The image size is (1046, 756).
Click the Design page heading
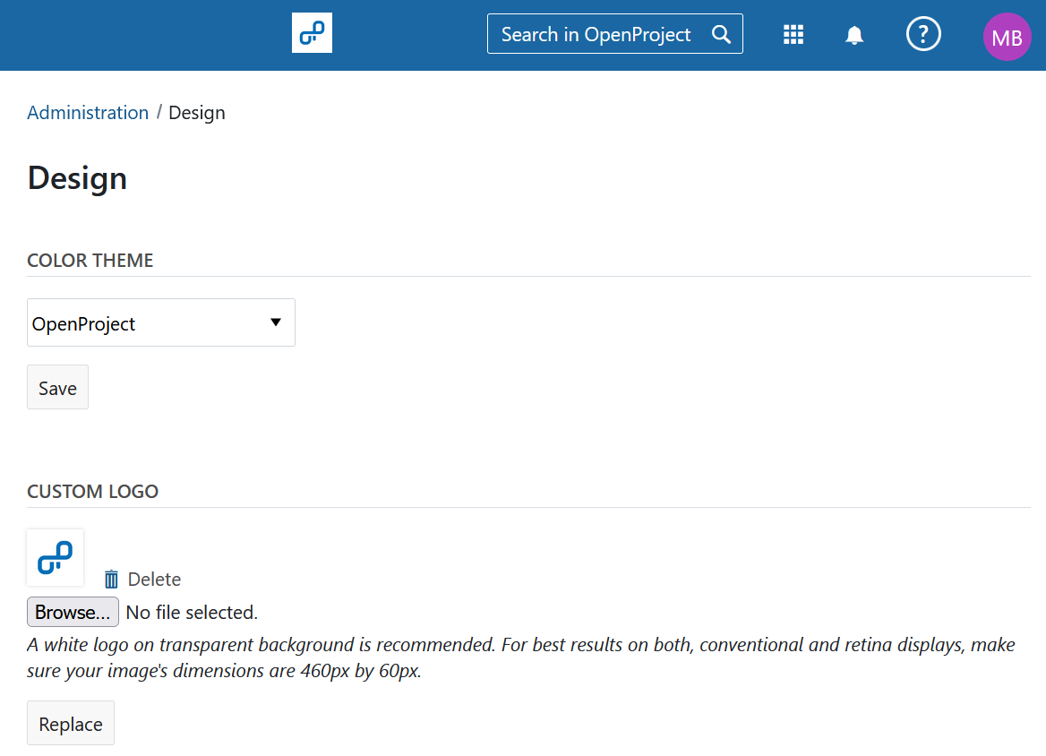pos(78,178)
